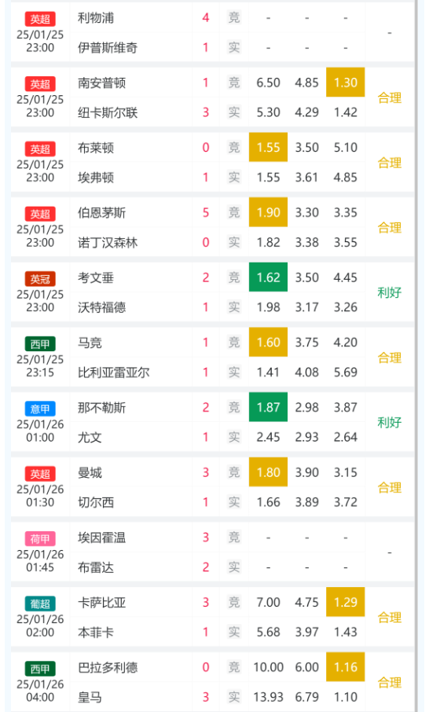
Task: Click 实 tag beside 尤文 row
Action: tap(234, 437)
